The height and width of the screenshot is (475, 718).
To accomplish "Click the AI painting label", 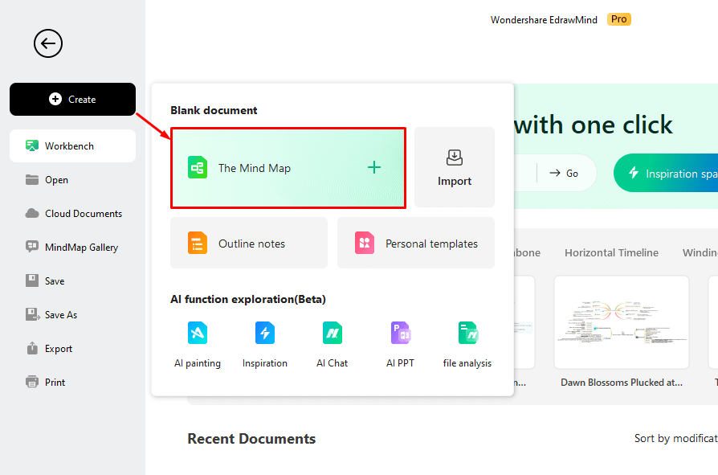I will [198, 363].
